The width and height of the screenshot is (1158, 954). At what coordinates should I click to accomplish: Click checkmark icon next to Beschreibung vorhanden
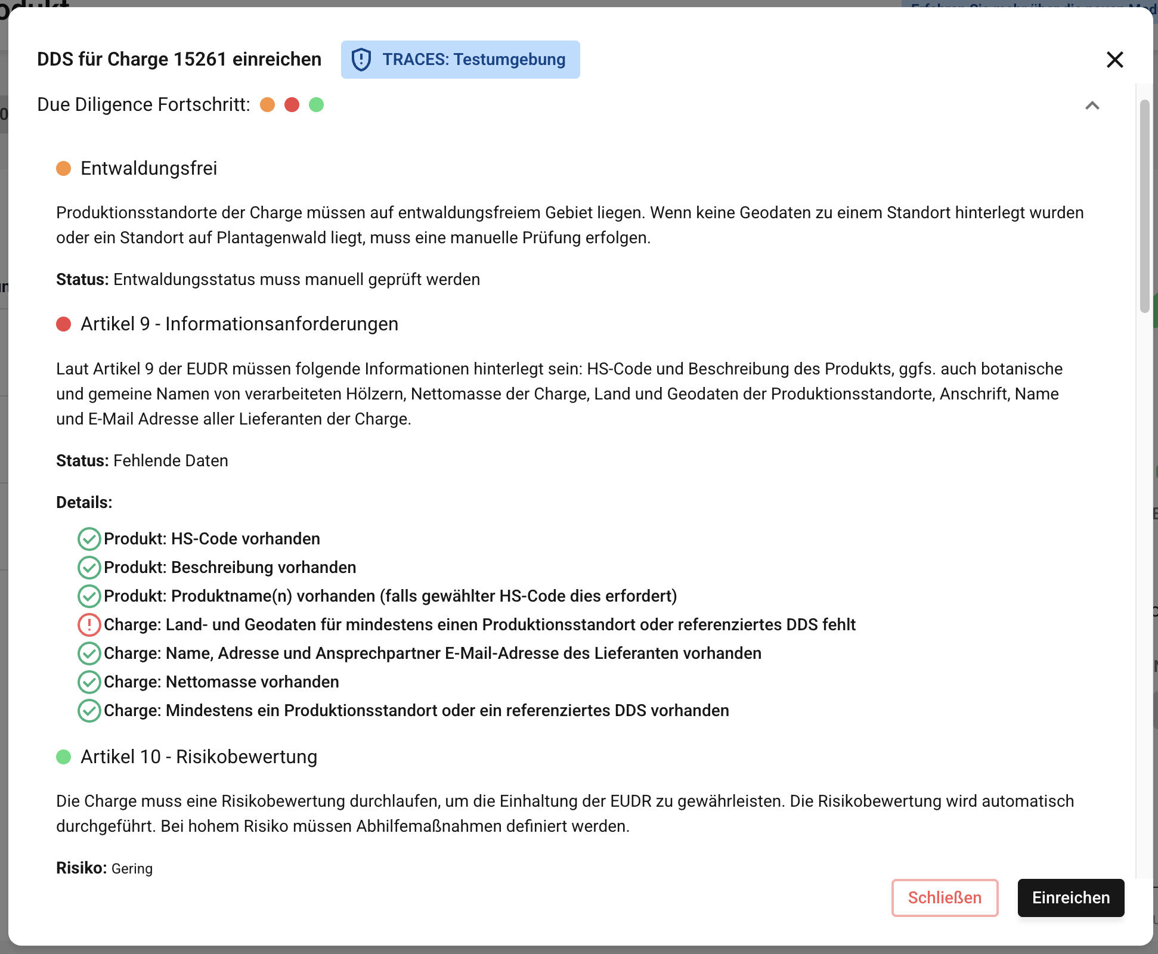tap(89, 568)
